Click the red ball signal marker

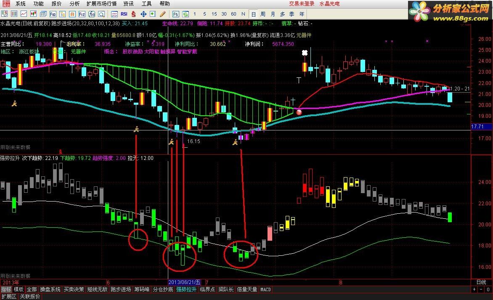(299, 112)
